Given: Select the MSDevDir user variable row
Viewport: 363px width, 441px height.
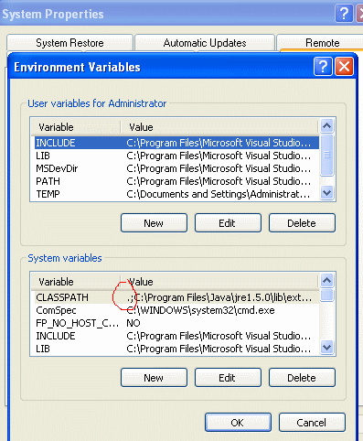Looking at the screenshot, I should pyautogui.click(x=176, y=168).
